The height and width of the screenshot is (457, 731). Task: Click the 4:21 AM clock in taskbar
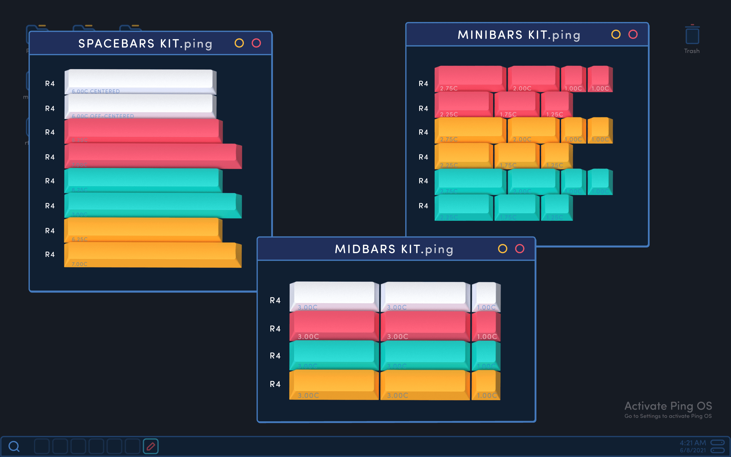coord(693,443)
